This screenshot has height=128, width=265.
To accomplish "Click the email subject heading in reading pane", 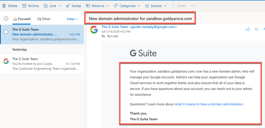I will click(x=140, y=19).
